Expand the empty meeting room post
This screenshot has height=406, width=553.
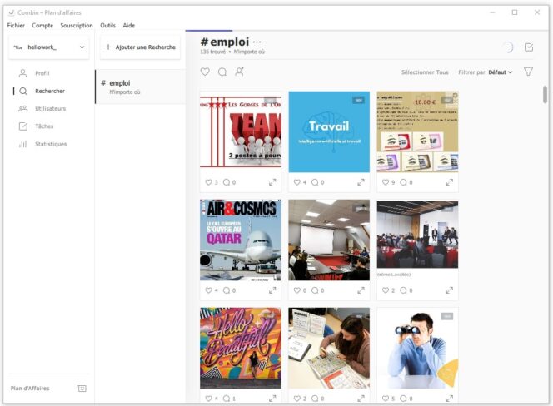pos(361,290)
